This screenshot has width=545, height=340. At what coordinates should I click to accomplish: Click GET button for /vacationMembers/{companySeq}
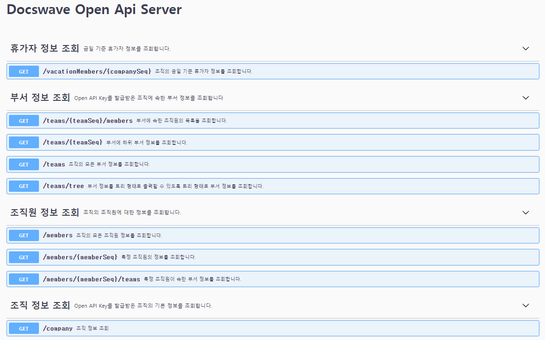tap(24, 72)
